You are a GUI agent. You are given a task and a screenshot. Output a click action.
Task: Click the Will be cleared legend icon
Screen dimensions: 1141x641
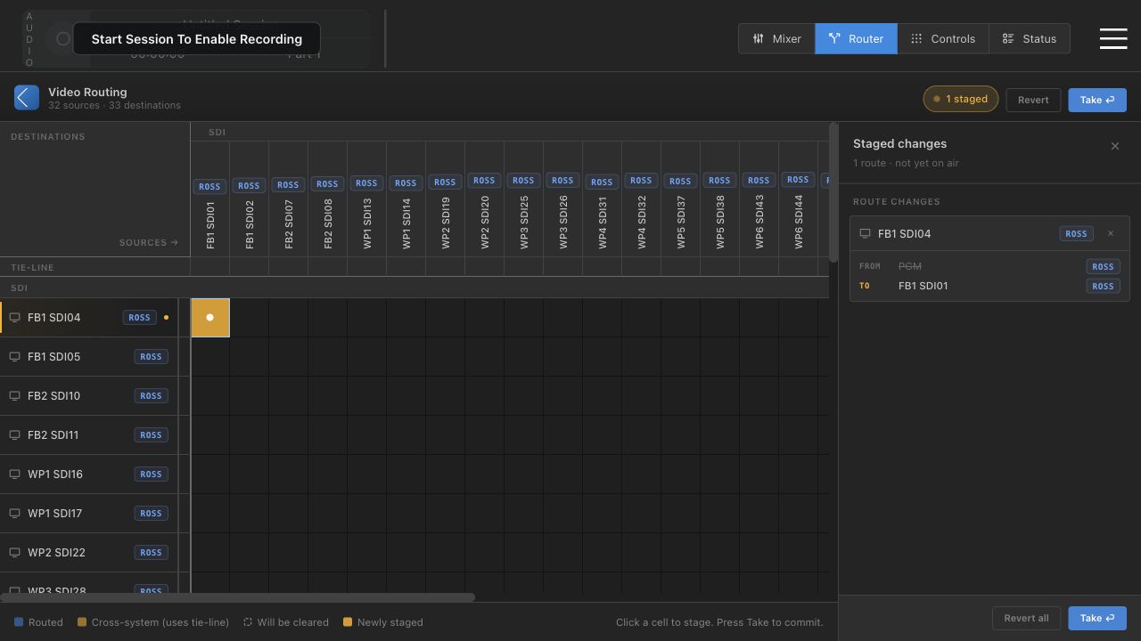[248, 622]
